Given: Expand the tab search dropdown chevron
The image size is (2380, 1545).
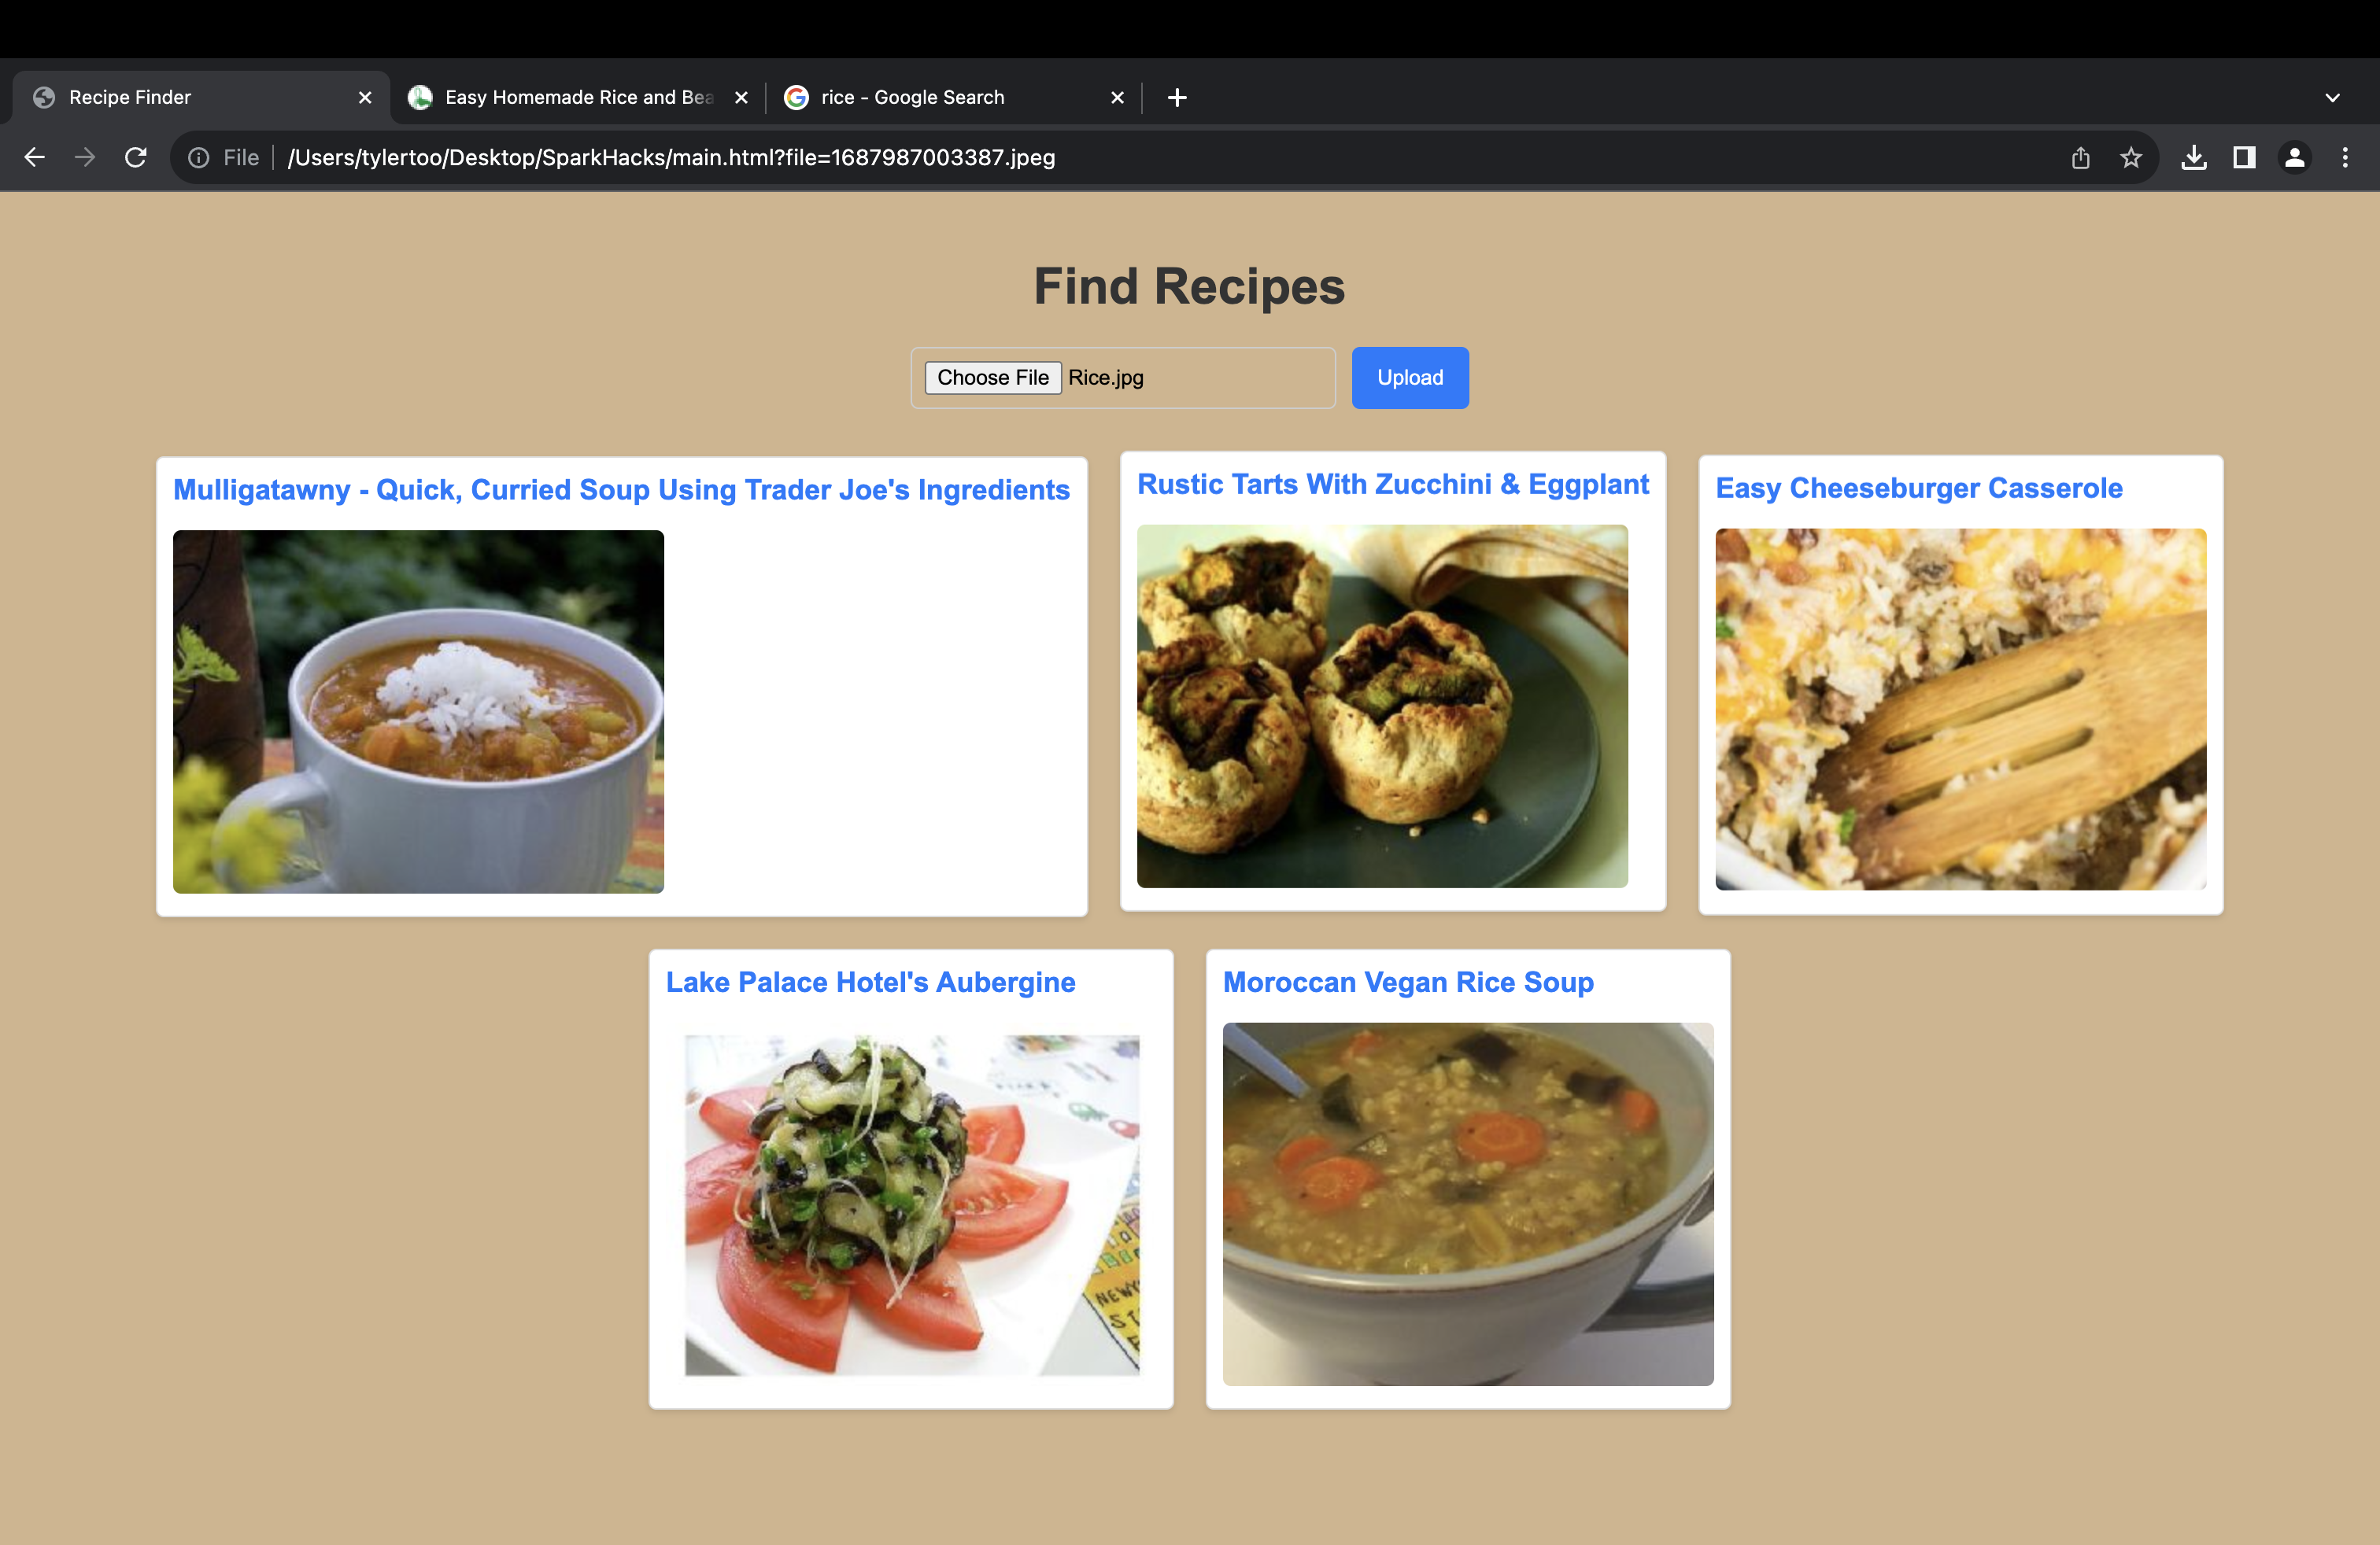Looking at the screenshot, I should [x=2332, y=97].
